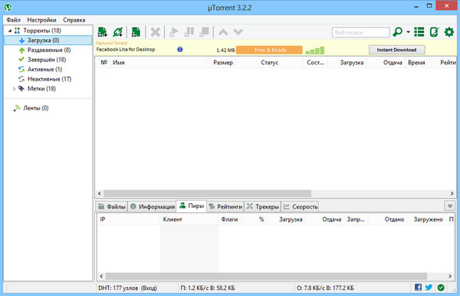The height and width of the screenshot is (296, 460).
Task: Sort peers by Клиент column header
Action: (189, 219)
